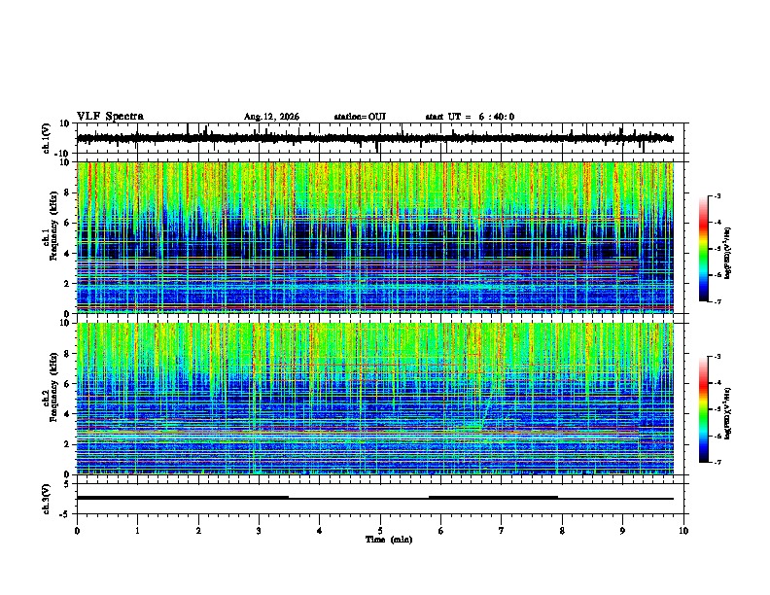Click Time axis tick label "3"
Screen dimensions: 770x595
pyautogui.click(x=259, y=531)
